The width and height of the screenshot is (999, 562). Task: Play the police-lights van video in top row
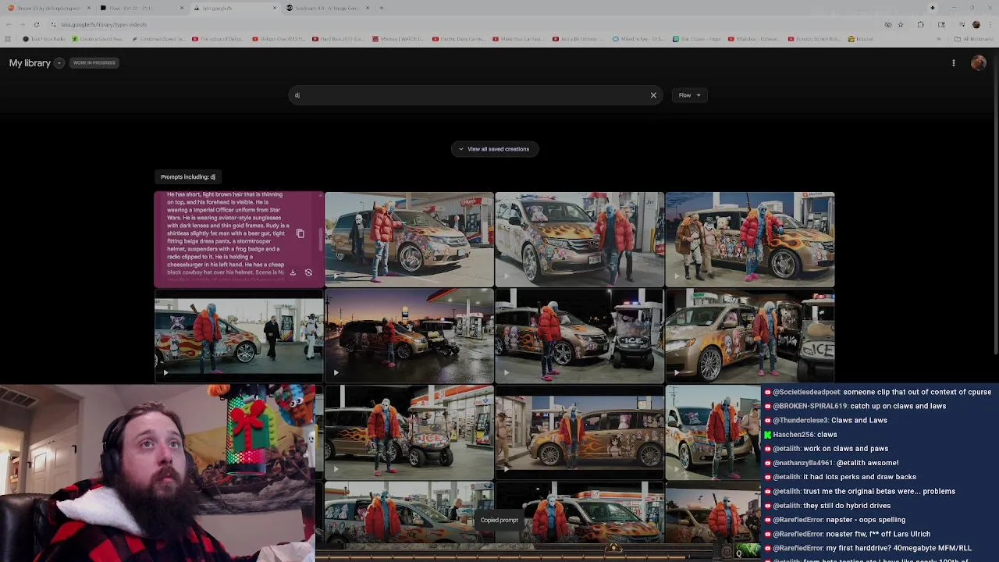point(506,276)
